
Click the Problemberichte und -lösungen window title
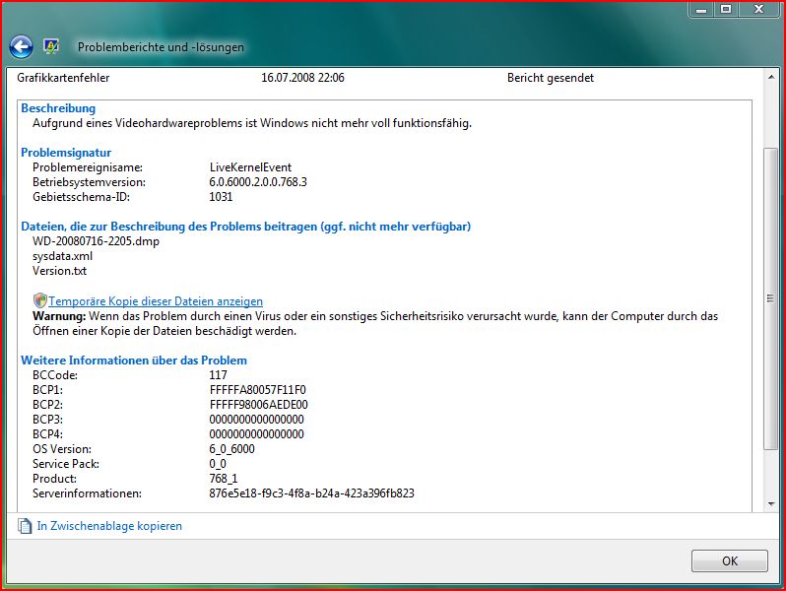click(x=161, y=47)
